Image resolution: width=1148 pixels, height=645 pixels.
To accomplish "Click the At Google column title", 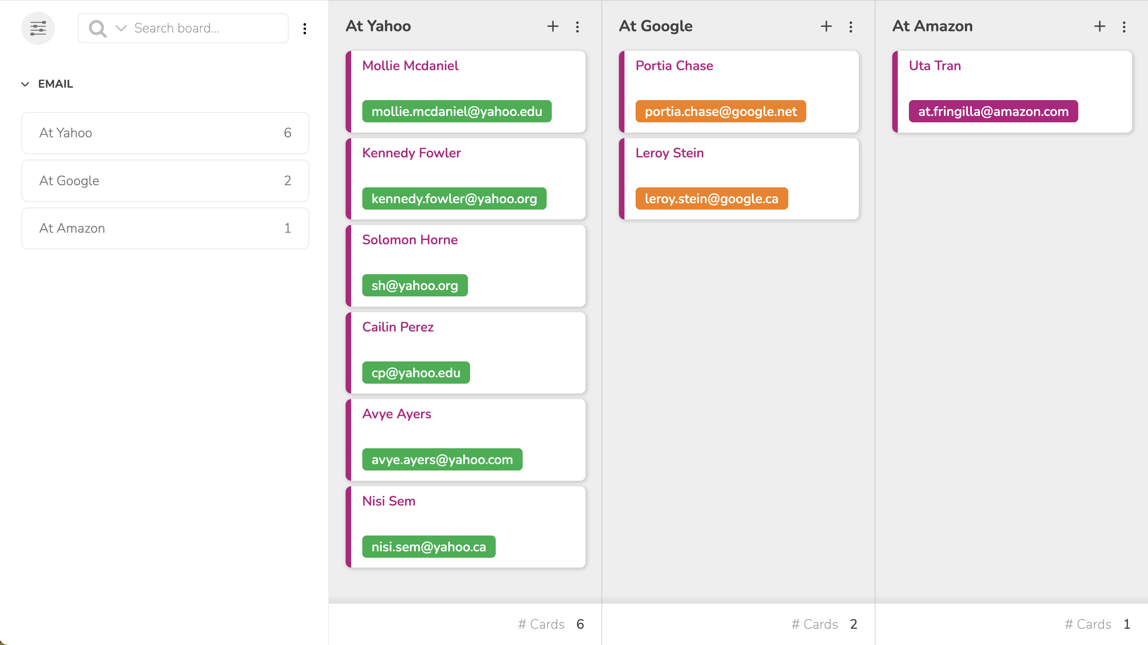I will pyautogui.click(x=656, y=26).
